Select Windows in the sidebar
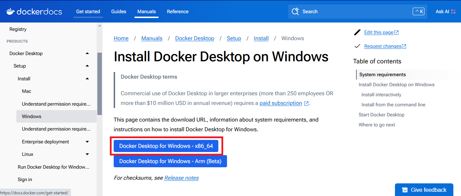The image size is (461, 196). tap(56, 116)
